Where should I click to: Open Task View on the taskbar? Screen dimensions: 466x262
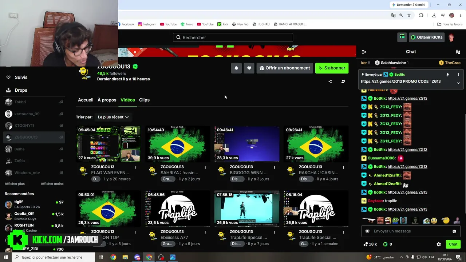(x=102, y=257)
